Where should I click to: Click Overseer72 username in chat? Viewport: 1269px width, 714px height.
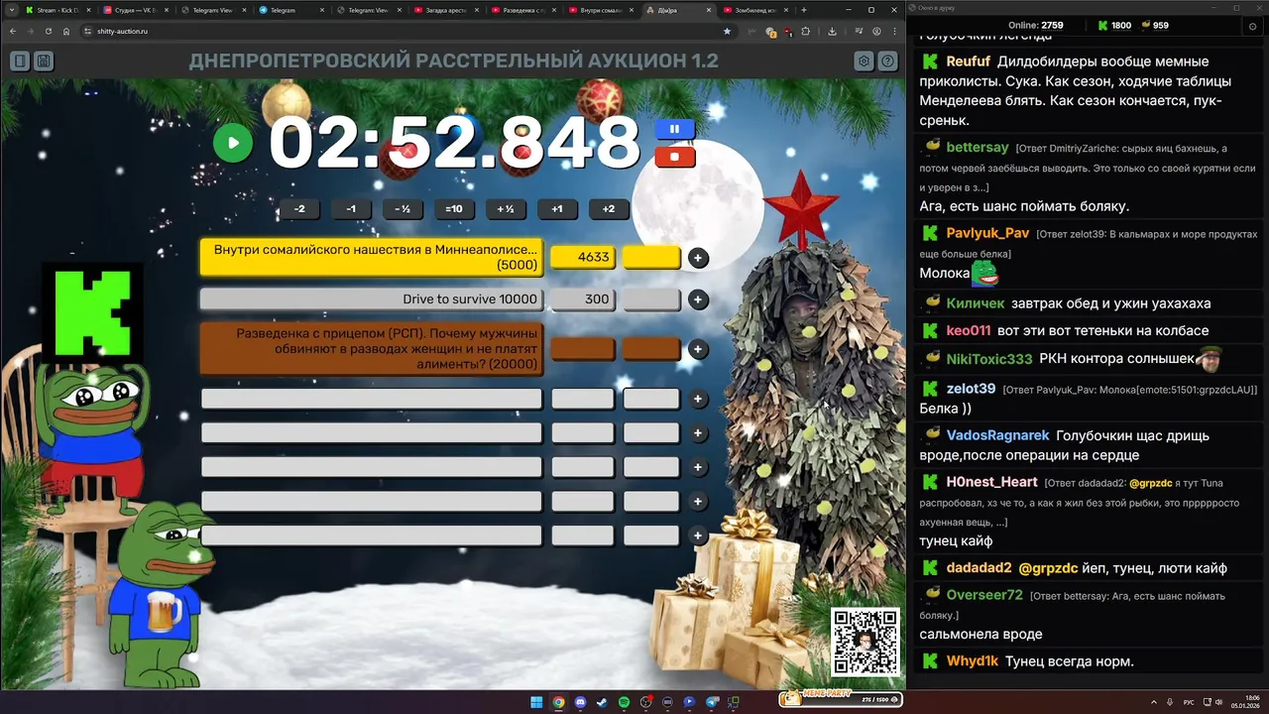pyautogui.click(x=984, y=595)
